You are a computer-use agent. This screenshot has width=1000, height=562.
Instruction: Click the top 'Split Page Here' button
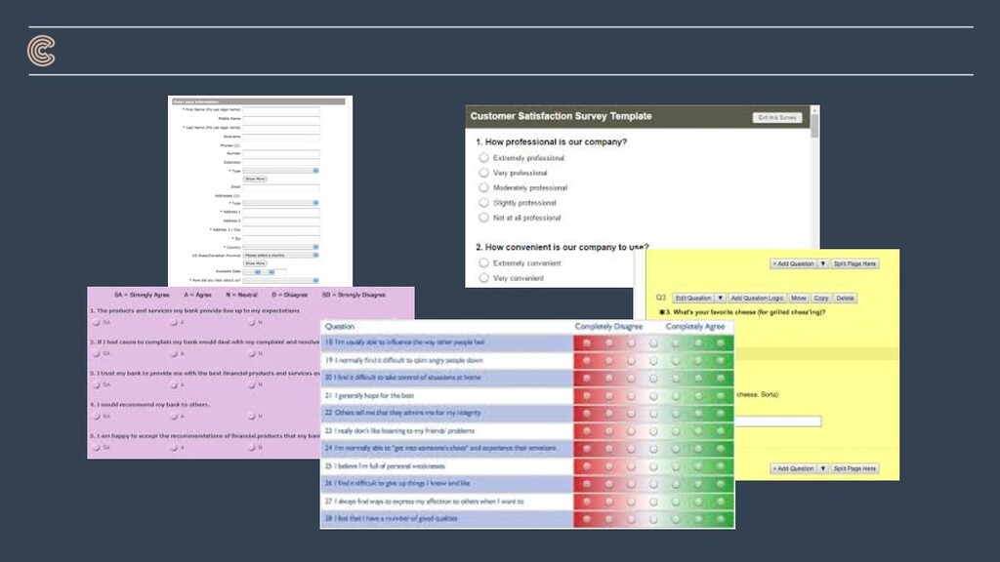[854, 263]
